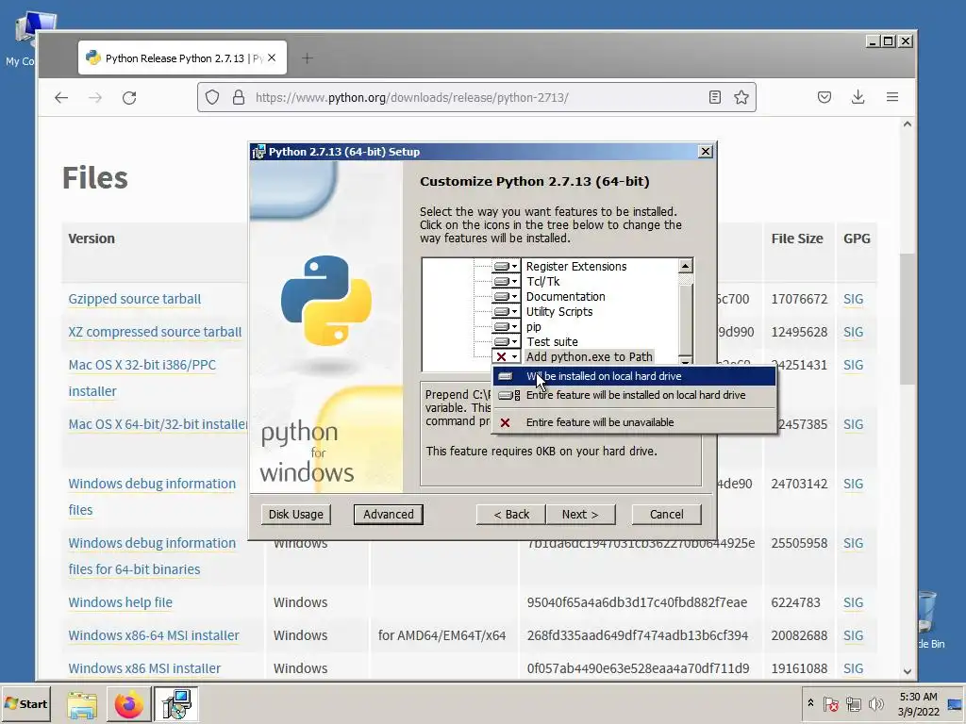966x724 pixels.
Task: Click Action Center flag tray icon
Action: click(830, 703)
